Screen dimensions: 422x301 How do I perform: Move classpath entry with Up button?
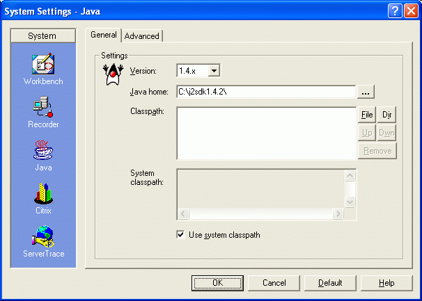367,133
